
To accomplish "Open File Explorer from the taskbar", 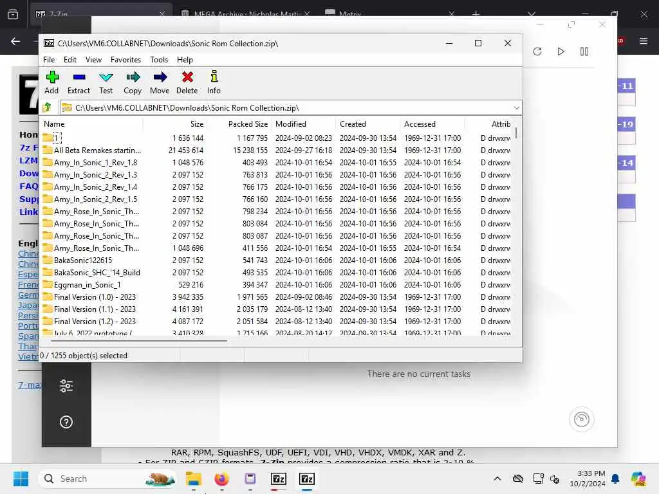I will (194, 479).
